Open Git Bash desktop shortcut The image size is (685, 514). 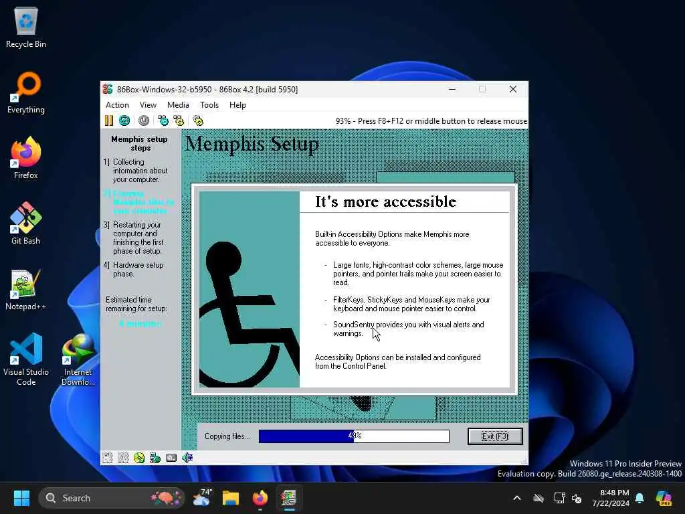pyautogui.click(x=26, y=224)
